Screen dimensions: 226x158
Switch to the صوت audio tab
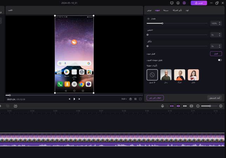pyautogui.click(x=157, y=10)
